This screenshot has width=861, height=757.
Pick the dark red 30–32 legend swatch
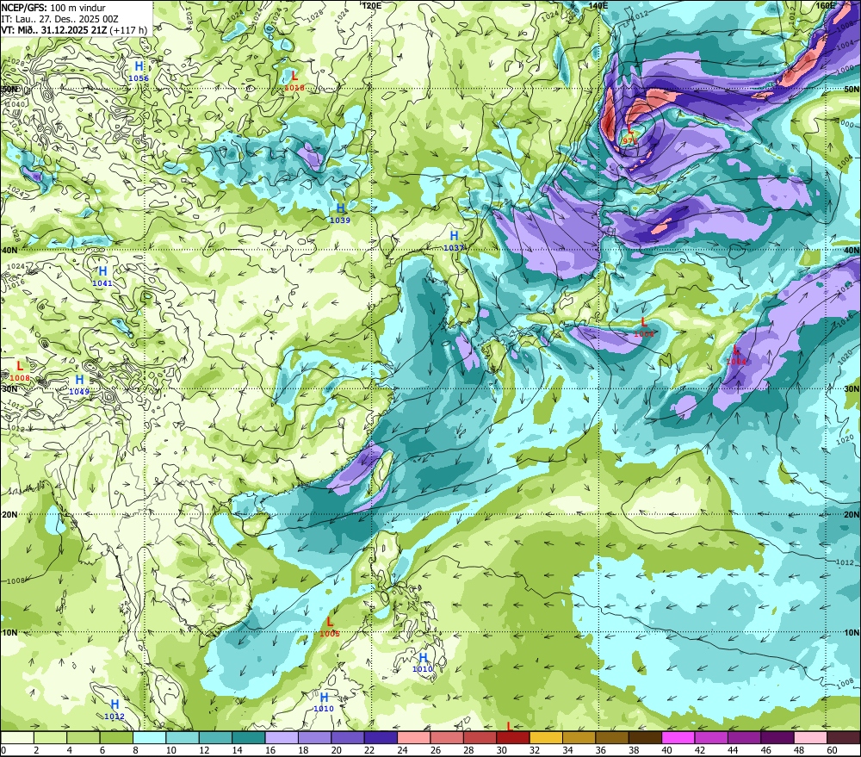tap(513, 738)
